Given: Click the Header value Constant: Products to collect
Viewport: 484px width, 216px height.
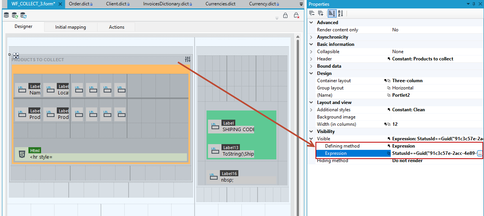Looking at the screenshot, I should point(423,59).
